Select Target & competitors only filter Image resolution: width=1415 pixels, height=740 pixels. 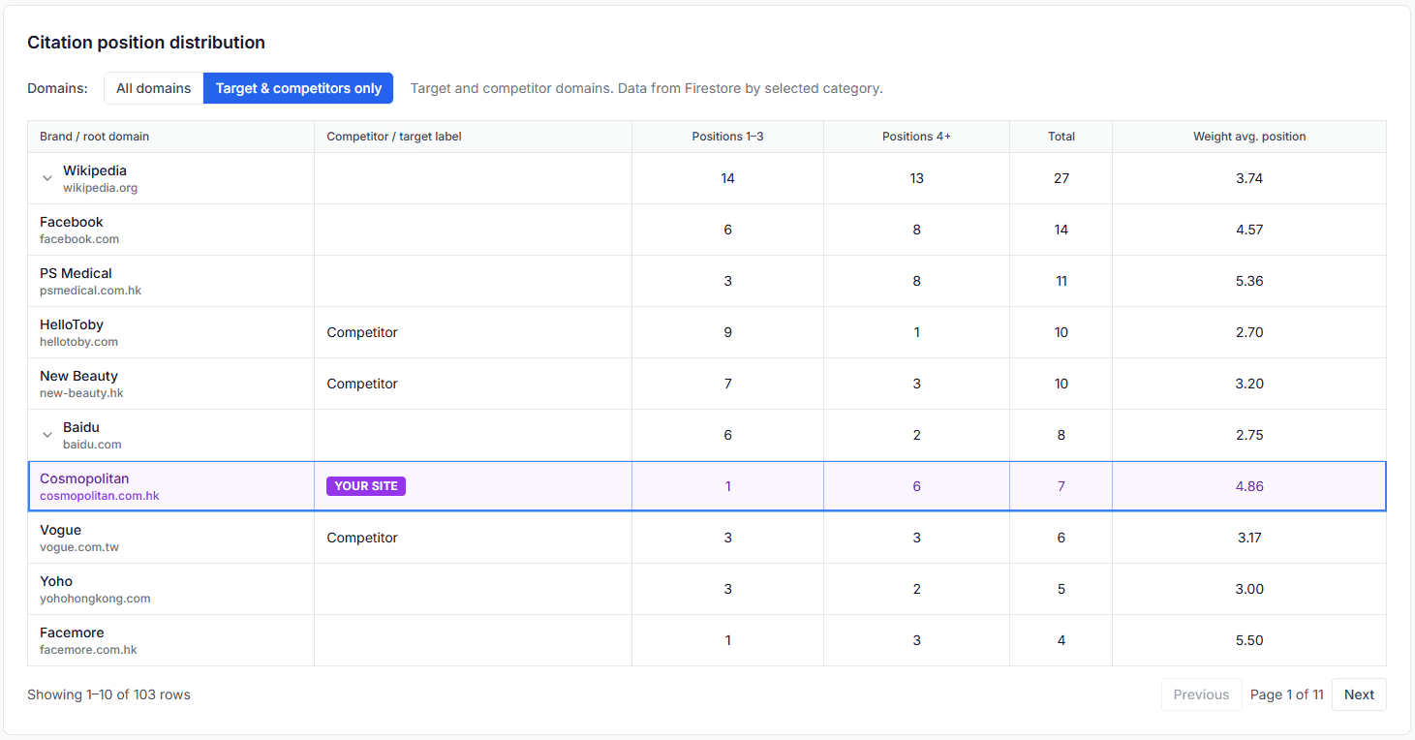pyautogui.click(x=298, y=88)
